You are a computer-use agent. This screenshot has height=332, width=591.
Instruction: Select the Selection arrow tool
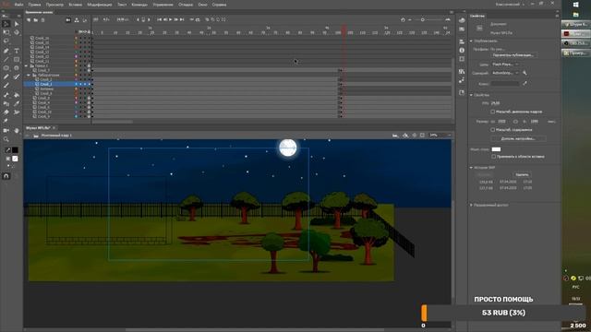6,24
